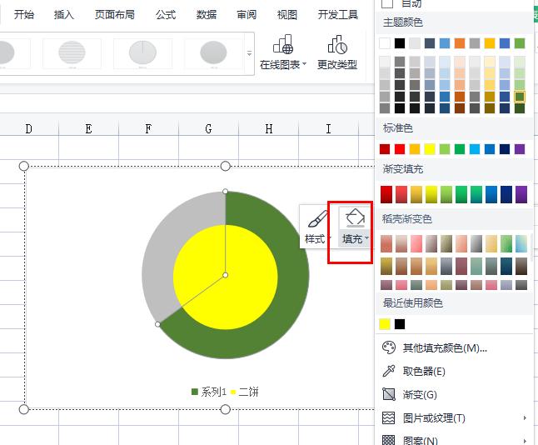Screen dimensions: 538x445
Task: Open the 页面布局 tab
Action: coord(115,14)
